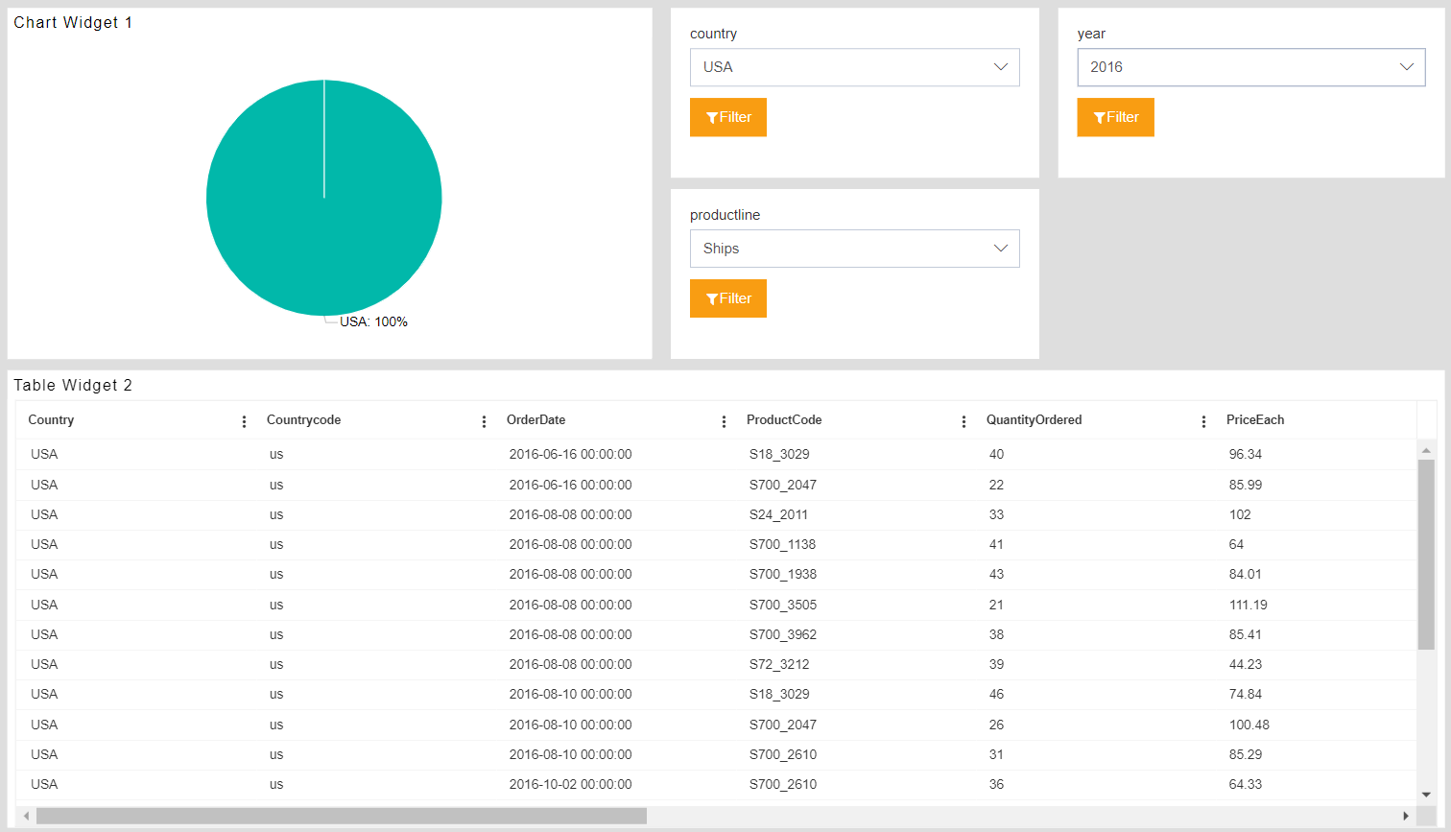Sort by the Countrycode column header
The height and width of the screenshot is (832, 1451).
point(303,420)
